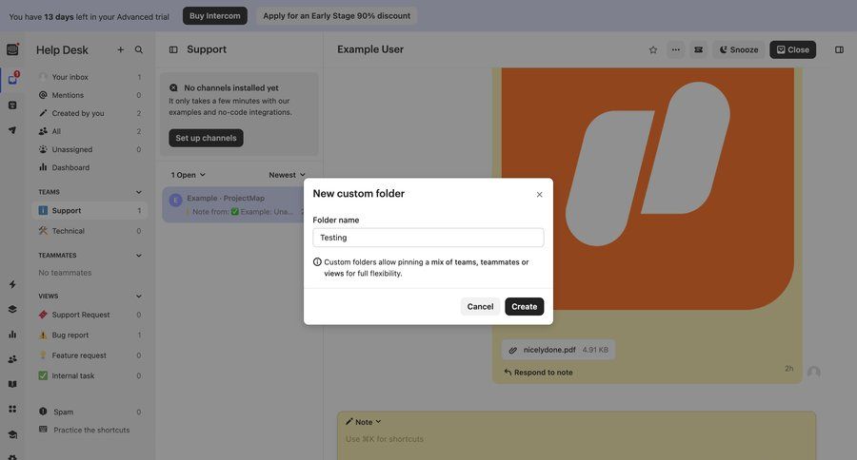857x460 pixels.
Task: Open the Mentions inbox
Action: click(68, 95)
